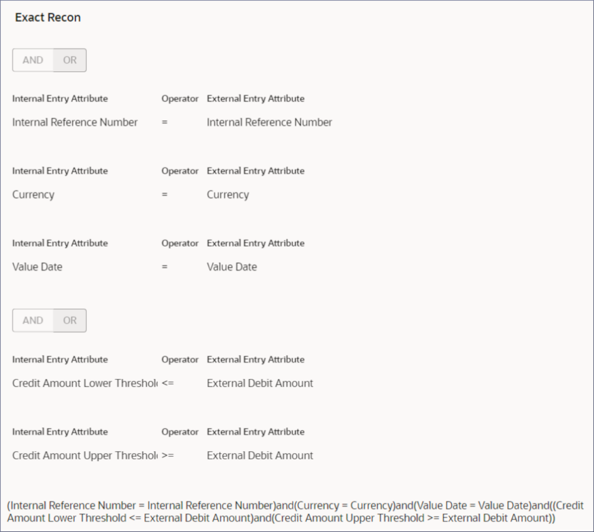Click the rule expression summary text

pos(296,512)
